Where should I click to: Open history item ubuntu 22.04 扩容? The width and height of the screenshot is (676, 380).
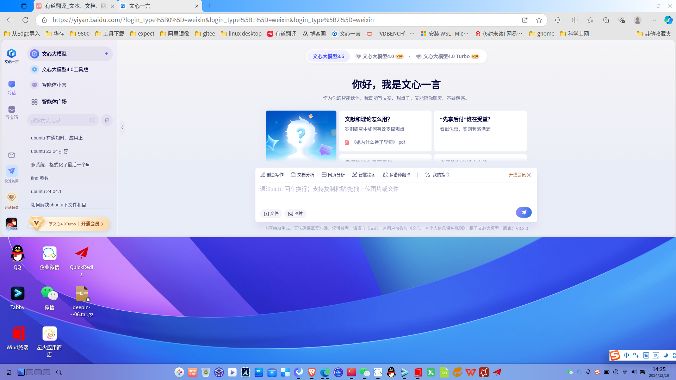click(x=50, y=151)
